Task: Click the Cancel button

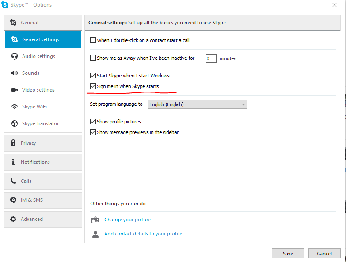Action: coord(324,254)
